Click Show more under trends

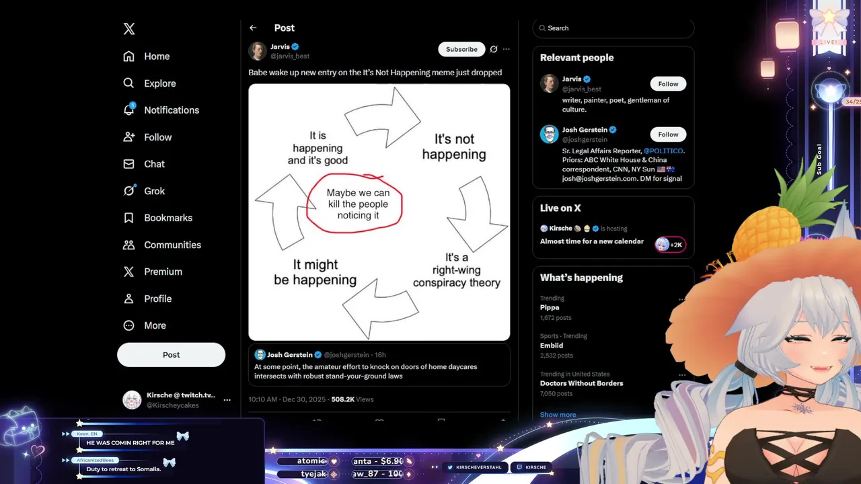click(x=558, y=415)
